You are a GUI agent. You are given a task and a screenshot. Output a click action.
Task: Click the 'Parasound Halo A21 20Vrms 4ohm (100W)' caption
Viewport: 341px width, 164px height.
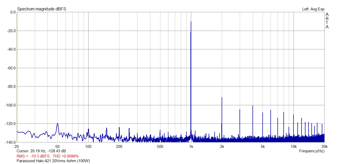tap(53, 161)
